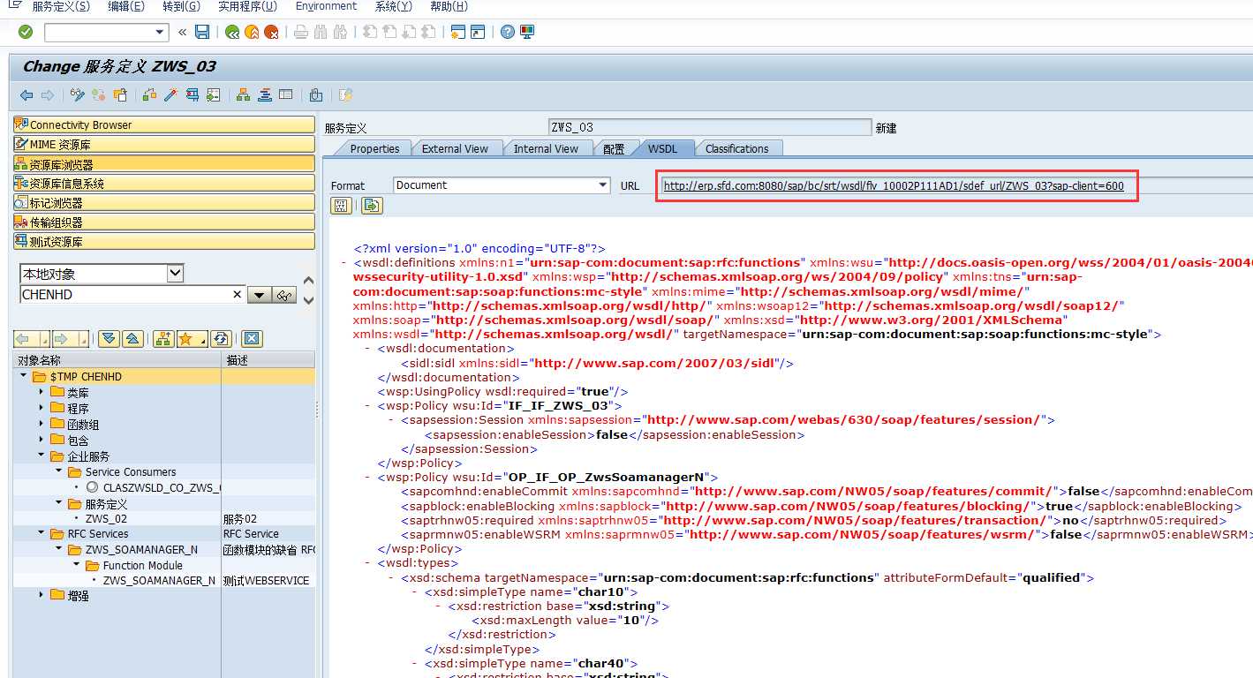Select the ZWS_SOAMANAGER_N function module item
The height and width of the screenshot is (678, 1253).
click(x=159, y=580)
